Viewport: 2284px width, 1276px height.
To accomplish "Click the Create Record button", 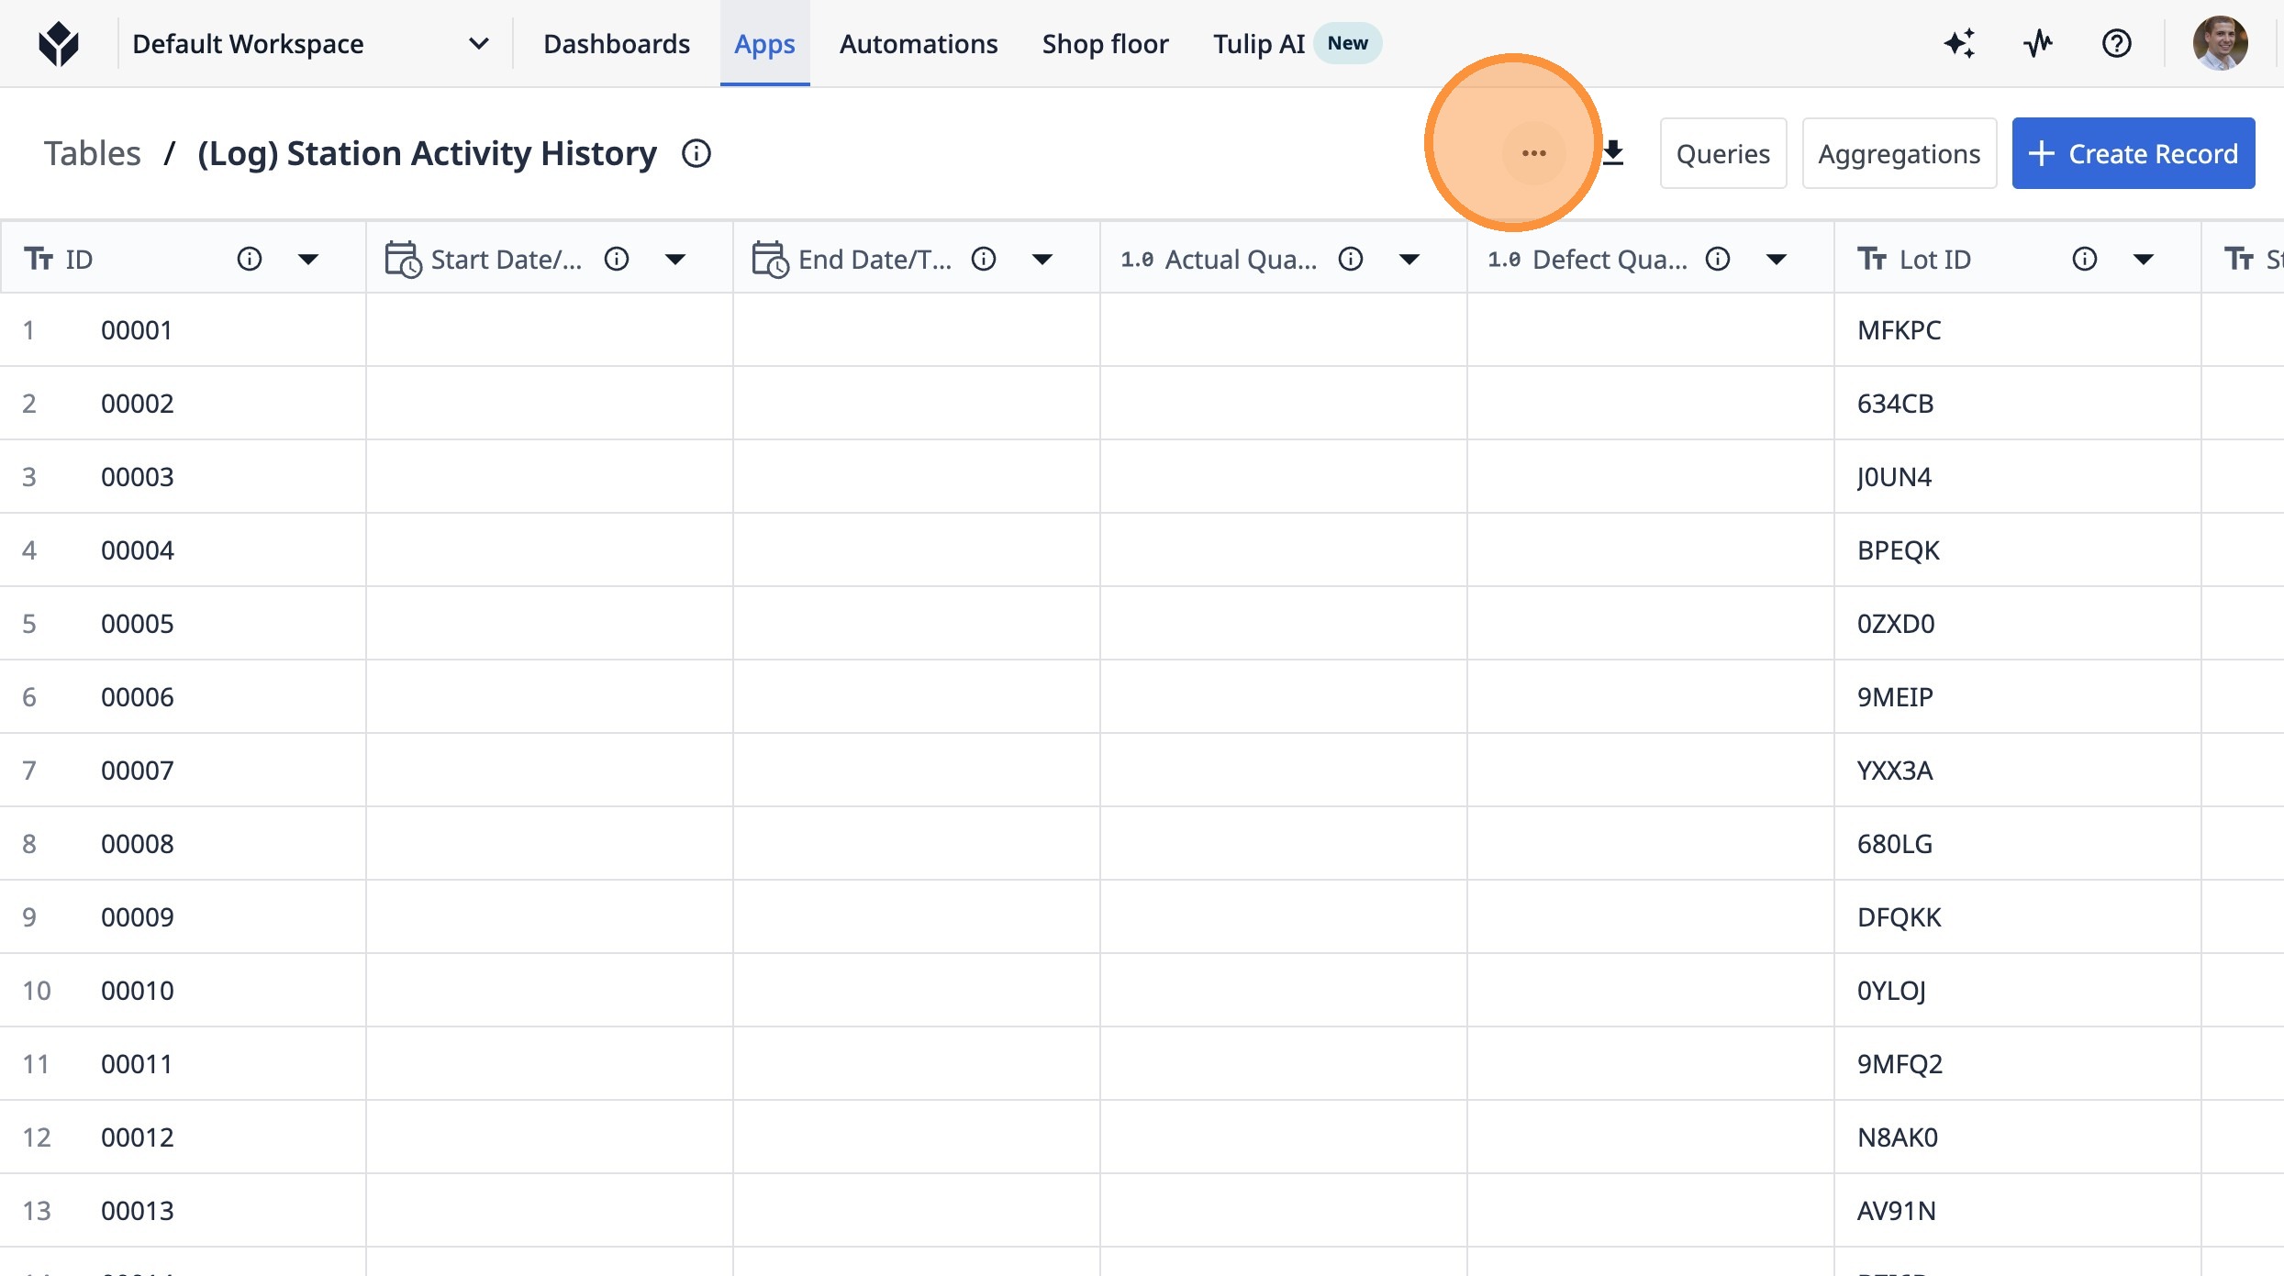I will (x=2133, y=153).
